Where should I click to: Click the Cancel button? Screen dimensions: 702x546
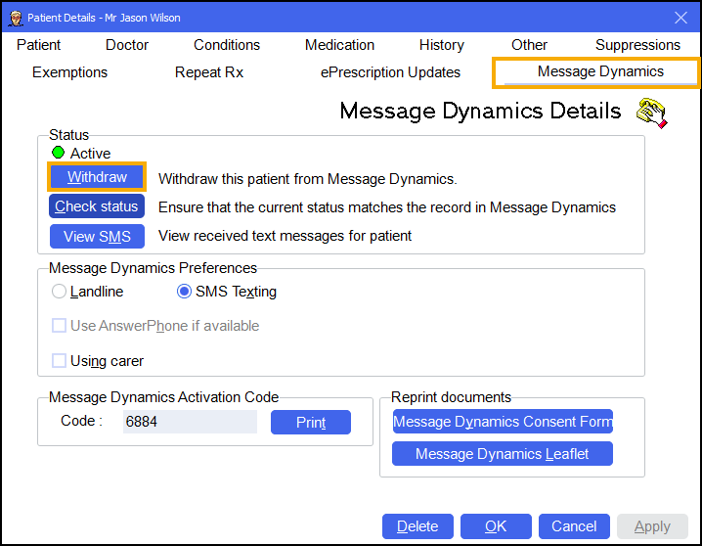tap(574, 526)
